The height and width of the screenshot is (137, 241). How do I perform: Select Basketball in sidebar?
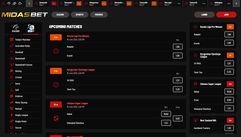pyautogui.click(x=23, y=58)
